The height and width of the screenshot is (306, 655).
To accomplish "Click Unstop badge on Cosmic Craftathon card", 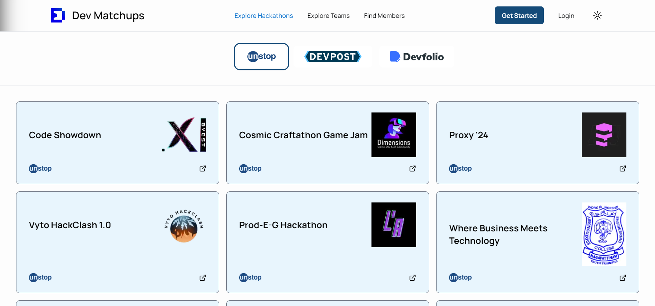I will click(x=250, y=169).
